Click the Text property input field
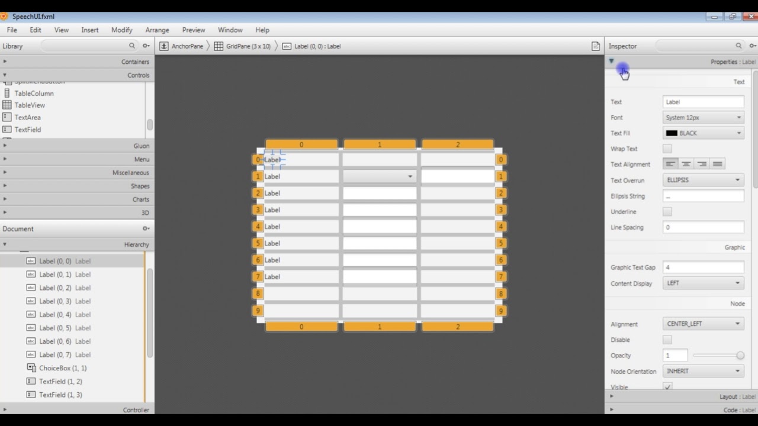 point(703,102)
